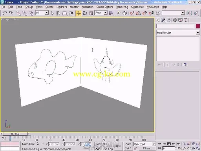Click the Undo arrow icon

point(5,13)
